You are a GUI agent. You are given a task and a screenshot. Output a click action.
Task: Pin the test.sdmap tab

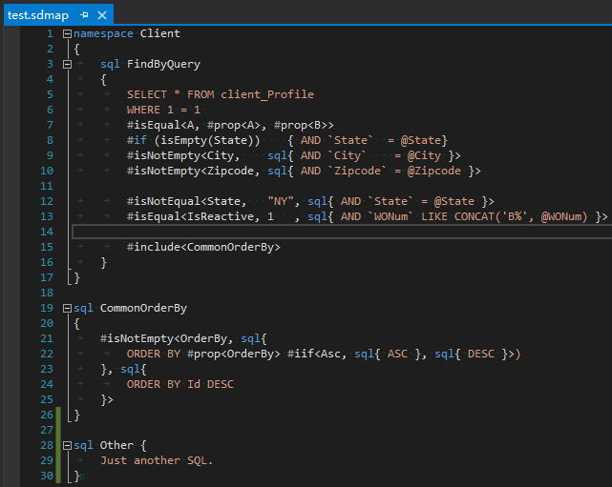(85, 14)
